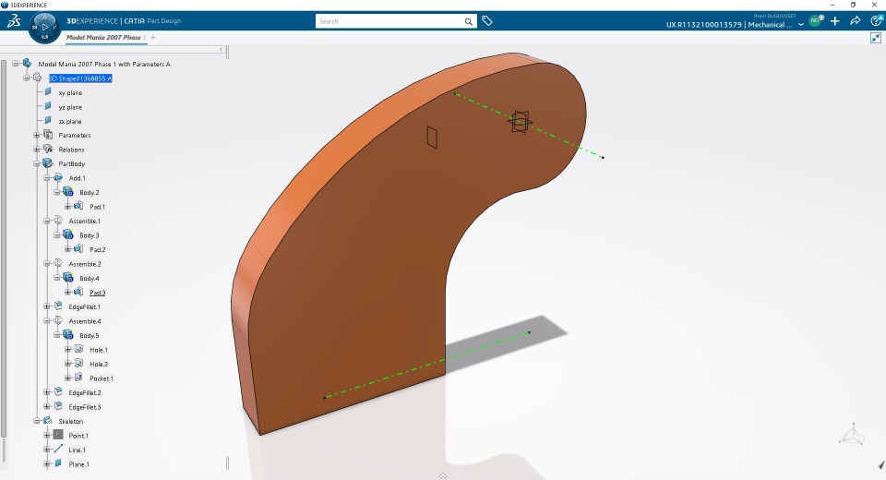886x480 pixels.
Task: Click the 3DS logo icon
Action: coord(14,21)
